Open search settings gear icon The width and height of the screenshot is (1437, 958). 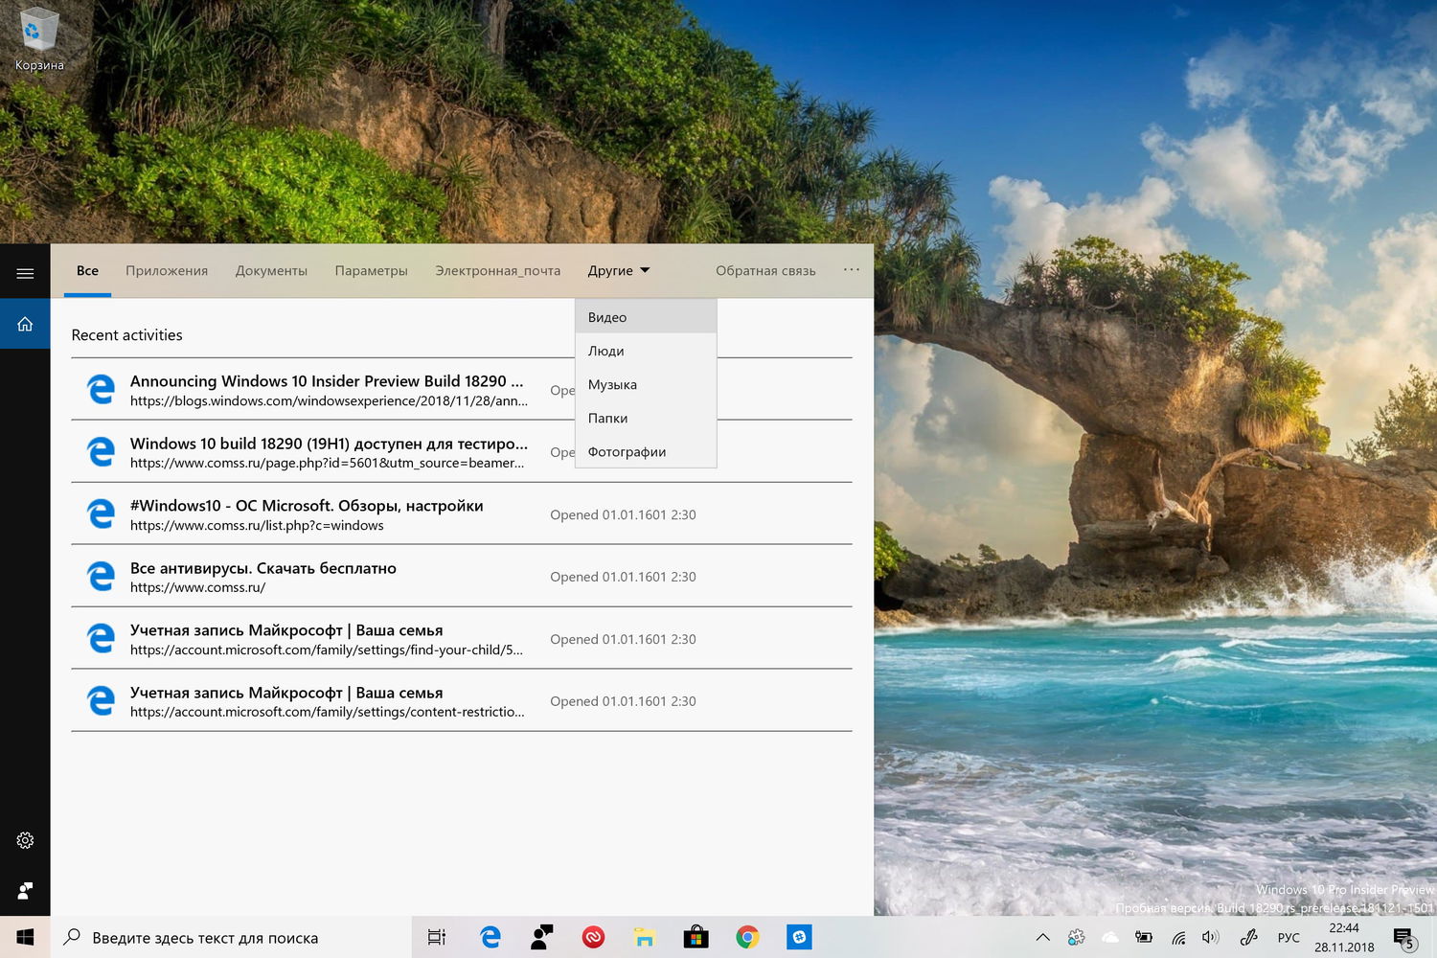coord(25,840)
